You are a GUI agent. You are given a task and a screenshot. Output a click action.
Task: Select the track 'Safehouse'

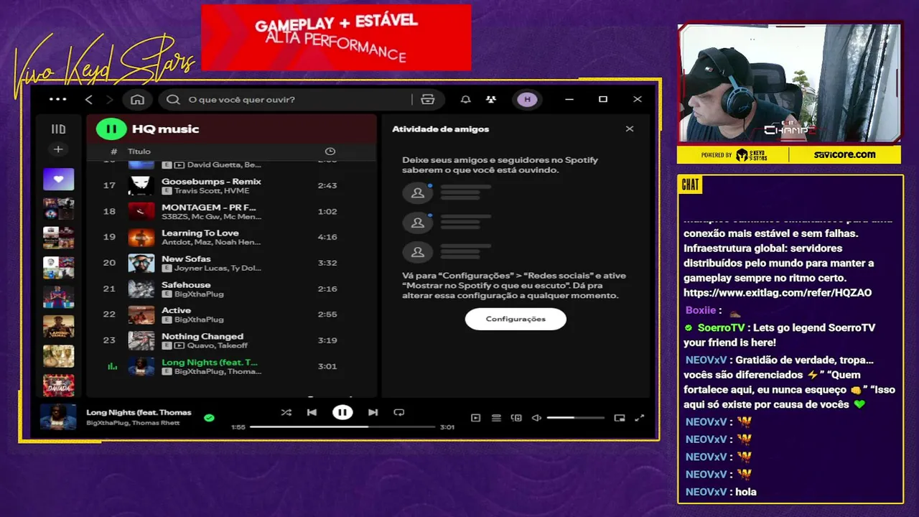click(x=186, y=285)
